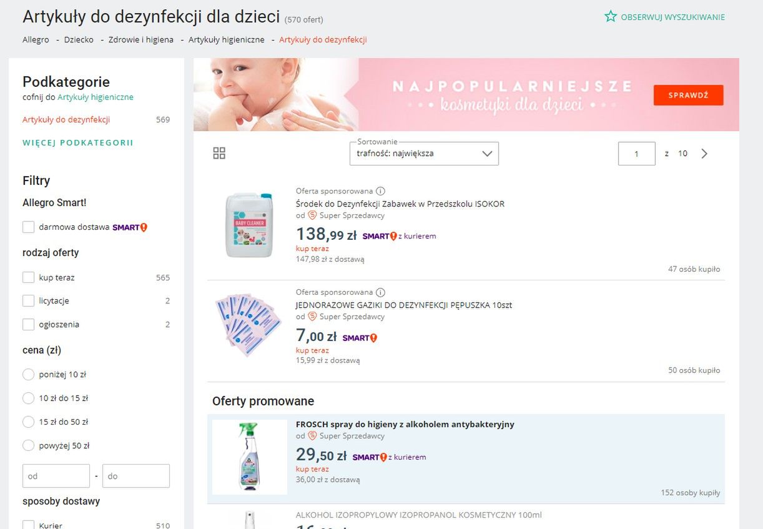Open the Sortowanie dropdown
763x529 pixels.
424,154
